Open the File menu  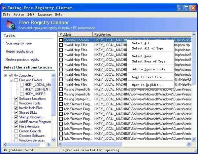(x=7, y=15)
